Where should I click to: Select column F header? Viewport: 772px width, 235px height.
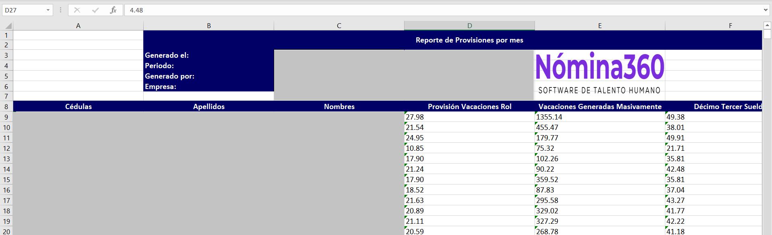point(714,26)
